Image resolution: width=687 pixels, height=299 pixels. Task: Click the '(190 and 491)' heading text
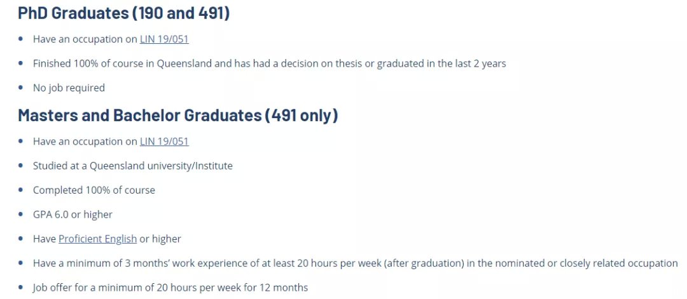[181, 13]
